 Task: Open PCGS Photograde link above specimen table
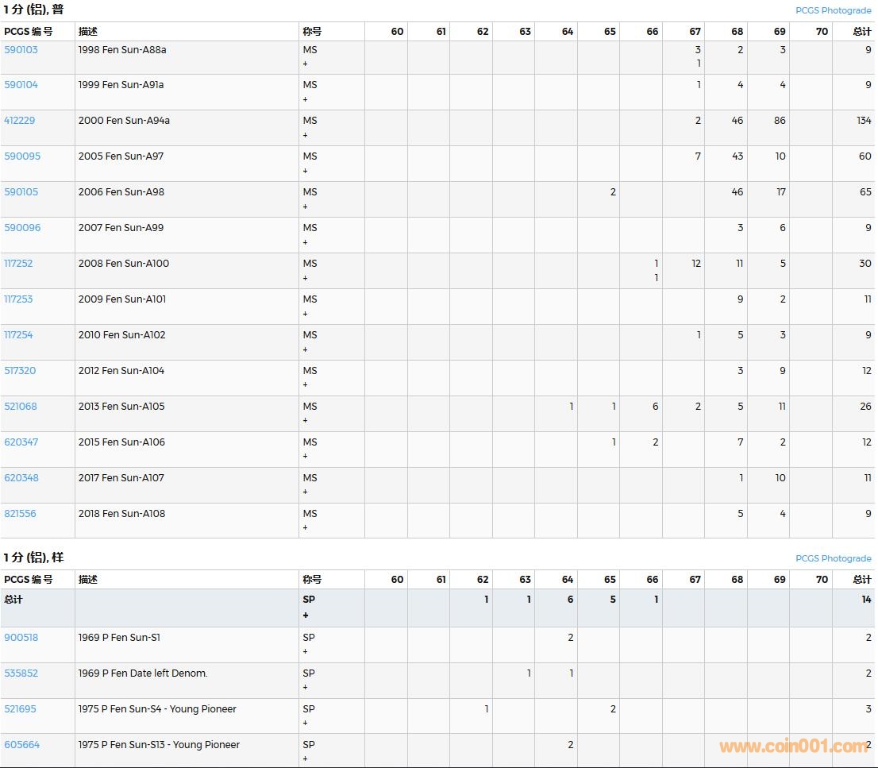point(833,558)
